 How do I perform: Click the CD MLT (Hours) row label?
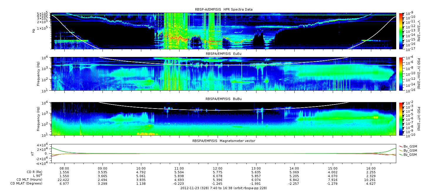click(x=29, y=180)
